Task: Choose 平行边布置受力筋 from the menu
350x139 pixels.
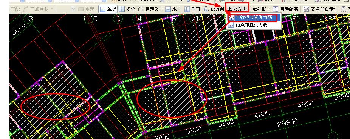Action: pos(254,18)
